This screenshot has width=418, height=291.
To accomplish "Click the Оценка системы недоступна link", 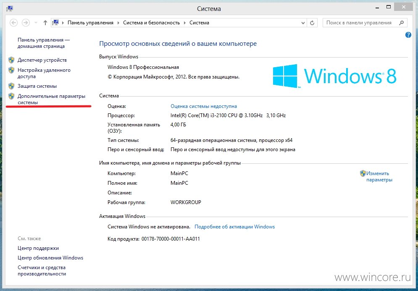I will pyautogui.click(x=204, y=106).
